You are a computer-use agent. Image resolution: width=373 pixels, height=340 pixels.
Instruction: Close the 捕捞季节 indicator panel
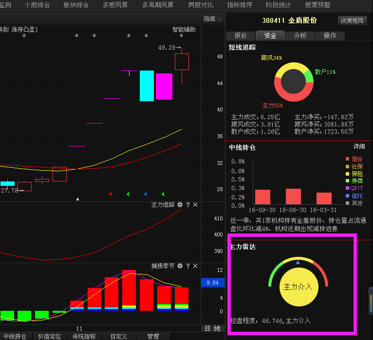pos(195,266)
